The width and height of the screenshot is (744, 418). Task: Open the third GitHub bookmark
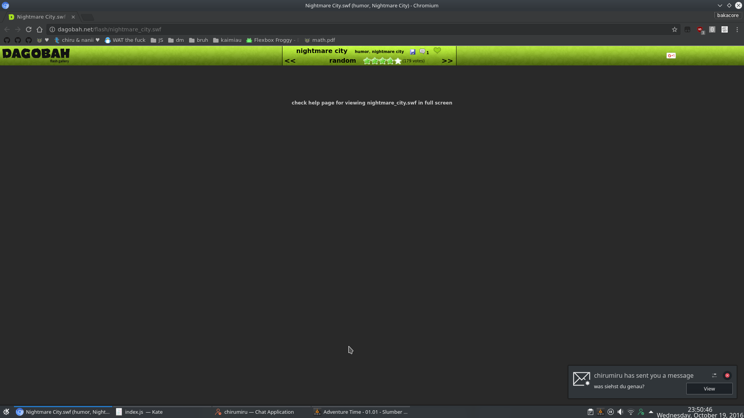point(29,40)
